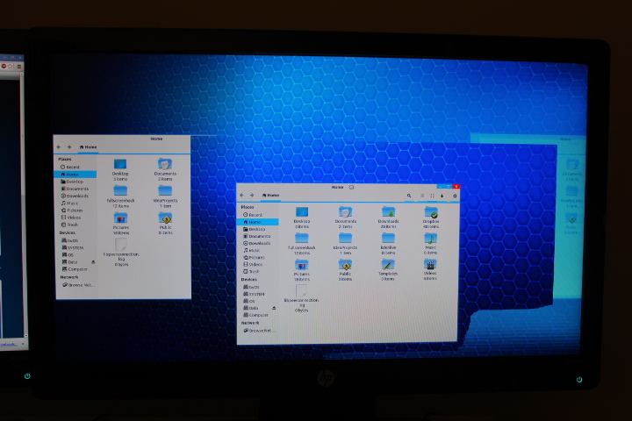632x421 pixels.
Task: Eject the Data drive in left window sidebar
Action: pos(93,261)
